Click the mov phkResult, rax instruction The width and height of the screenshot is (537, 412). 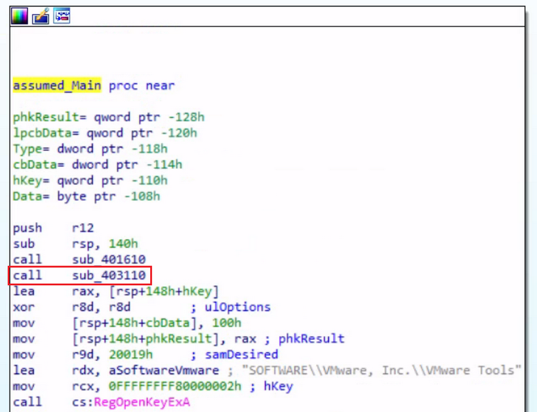(135, 338)
